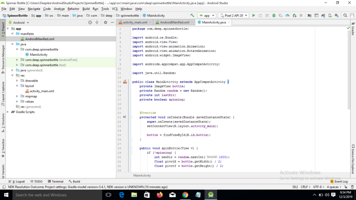Open Search Everywhere magnifier

346,15
